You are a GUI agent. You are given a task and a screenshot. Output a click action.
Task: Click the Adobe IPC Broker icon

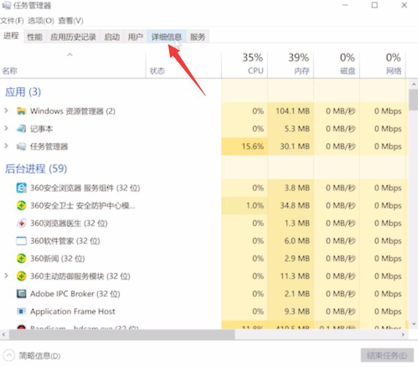(21, 294)
